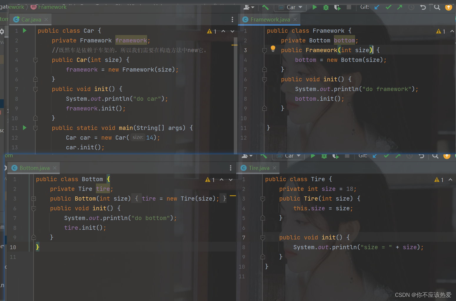Go to previous highlighted error in Car.java
Screen dimensions: 456x301
tap(223, 31)
